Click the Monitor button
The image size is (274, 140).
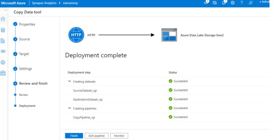[x=119, y=136]
